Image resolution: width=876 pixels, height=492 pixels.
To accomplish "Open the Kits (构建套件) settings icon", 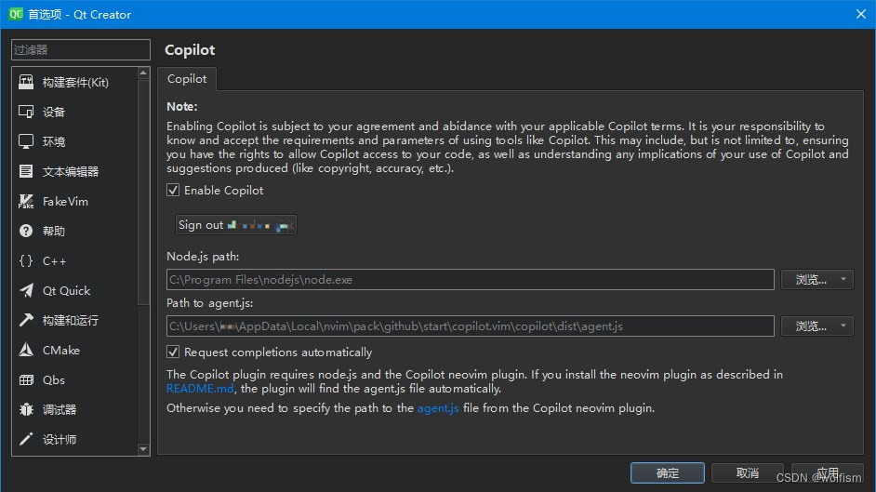I will click(x=26, y=82).
